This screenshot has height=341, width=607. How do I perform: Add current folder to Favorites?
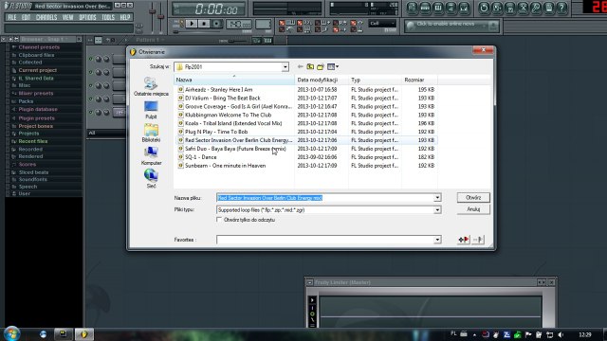coord(464,240)
